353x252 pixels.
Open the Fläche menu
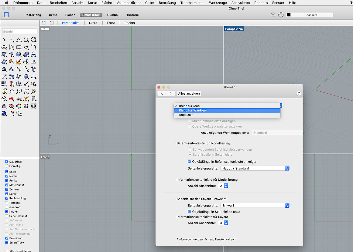[107, 3]
